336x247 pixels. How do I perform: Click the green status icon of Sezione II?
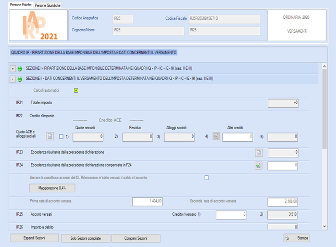pyautogui.click(x=20, y=79)
